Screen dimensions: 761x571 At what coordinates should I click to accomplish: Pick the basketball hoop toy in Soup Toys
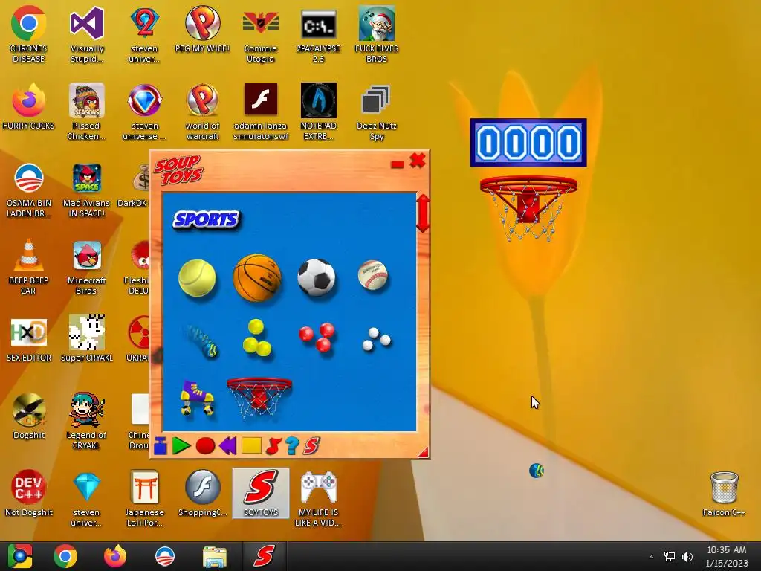click(x=259, y=398)
